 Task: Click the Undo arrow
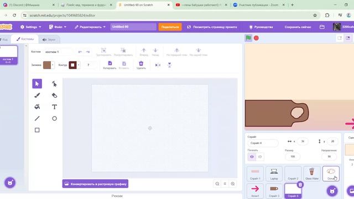tap(80, 51)
